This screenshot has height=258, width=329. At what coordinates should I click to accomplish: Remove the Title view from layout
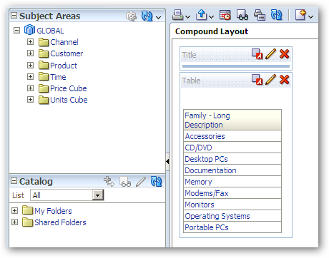285,54
